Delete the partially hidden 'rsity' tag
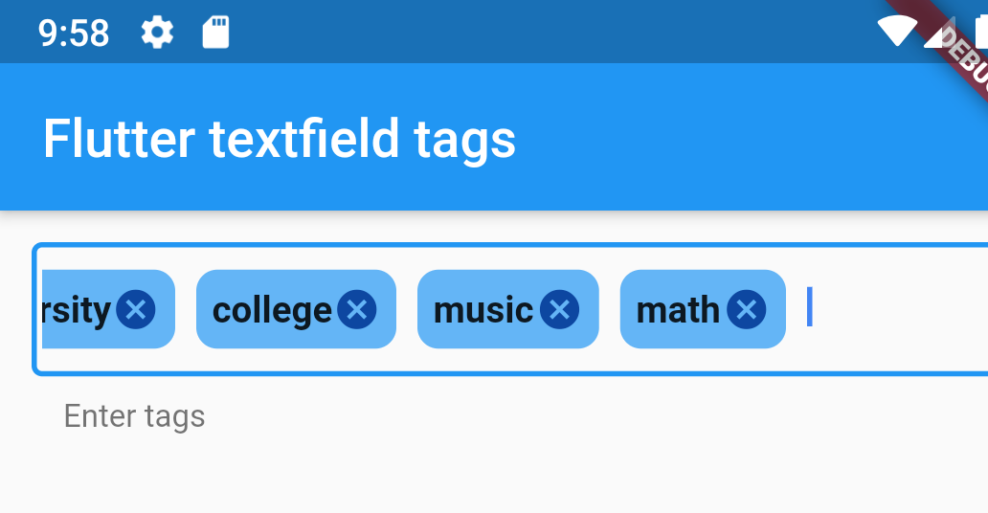Viewport: 988px width, 513px height. [136, 309]
